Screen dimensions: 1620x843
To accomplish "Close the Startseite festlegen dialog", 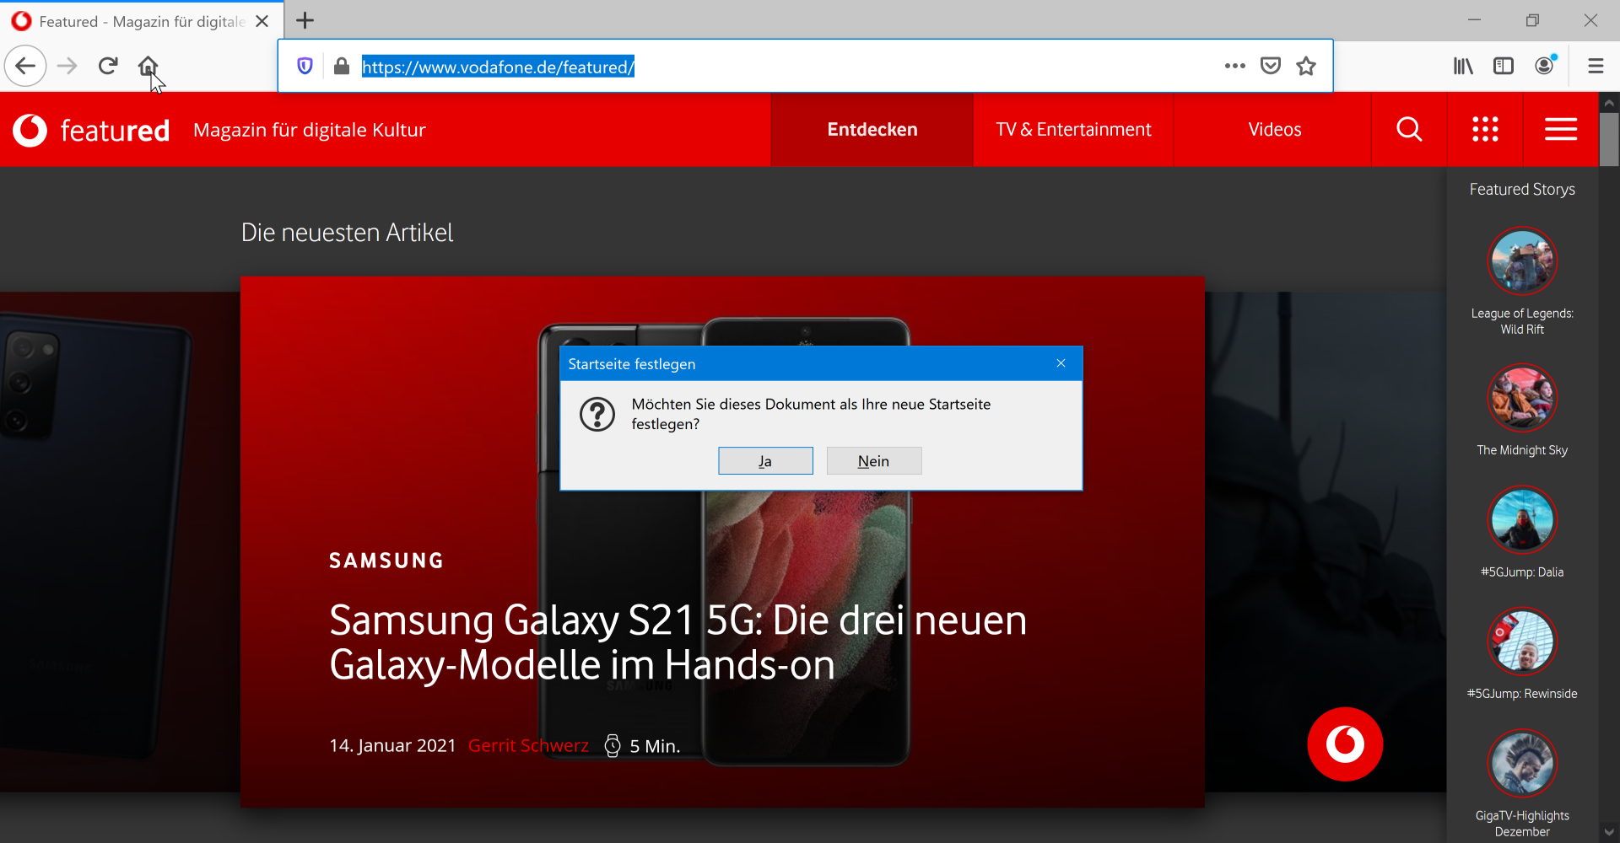I will [1061, 363].
